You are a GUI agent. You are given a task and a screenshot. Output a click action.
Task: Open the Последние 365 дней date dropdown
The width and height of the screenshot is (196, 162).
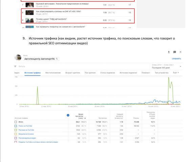point(166,66)
